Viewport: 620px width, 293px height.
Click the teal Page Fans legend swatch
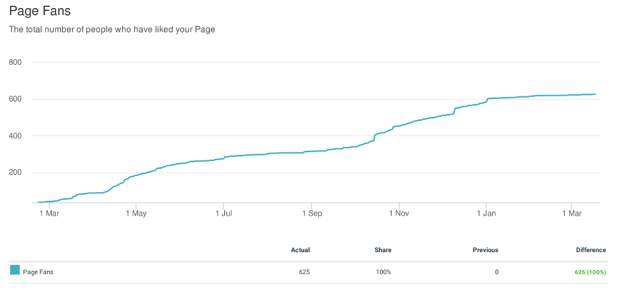click(x=15, y=270)
